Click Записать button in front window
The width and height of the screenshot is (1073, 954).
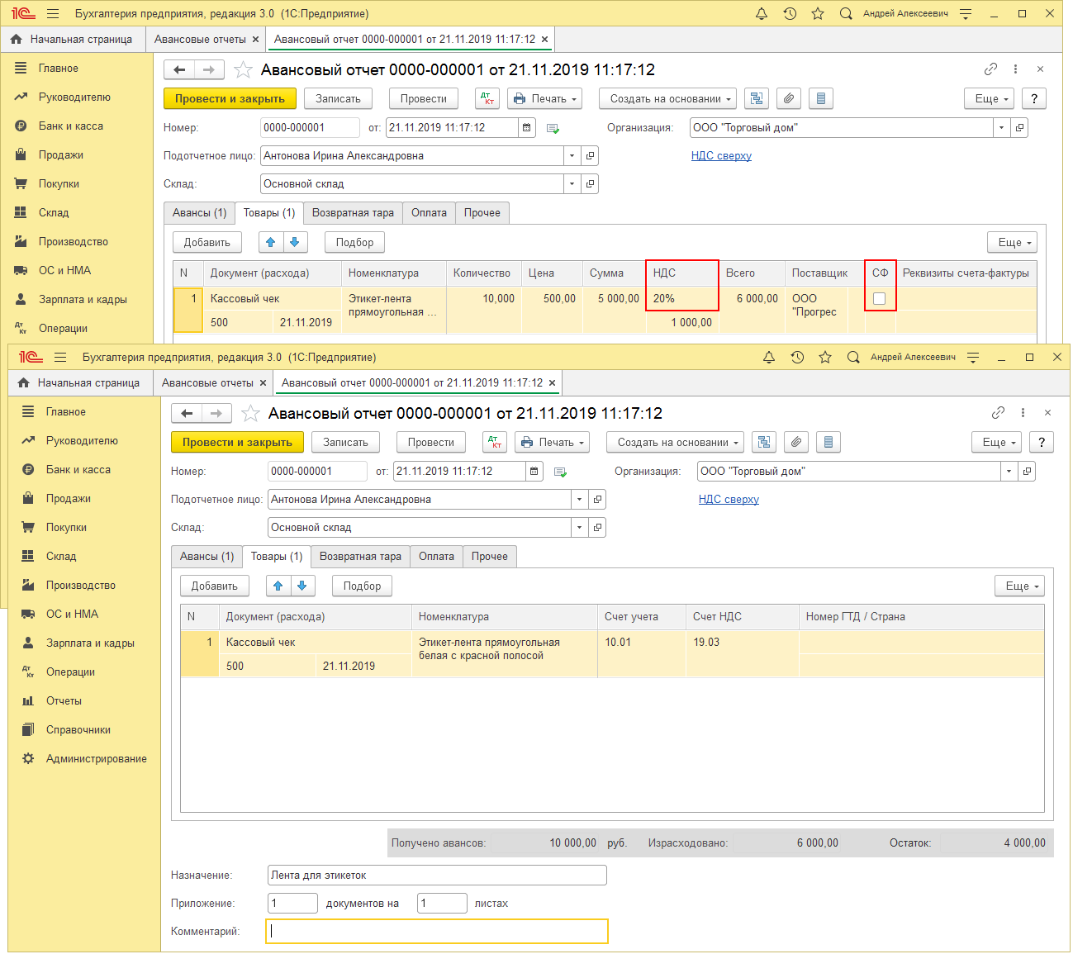click(345, 442)
